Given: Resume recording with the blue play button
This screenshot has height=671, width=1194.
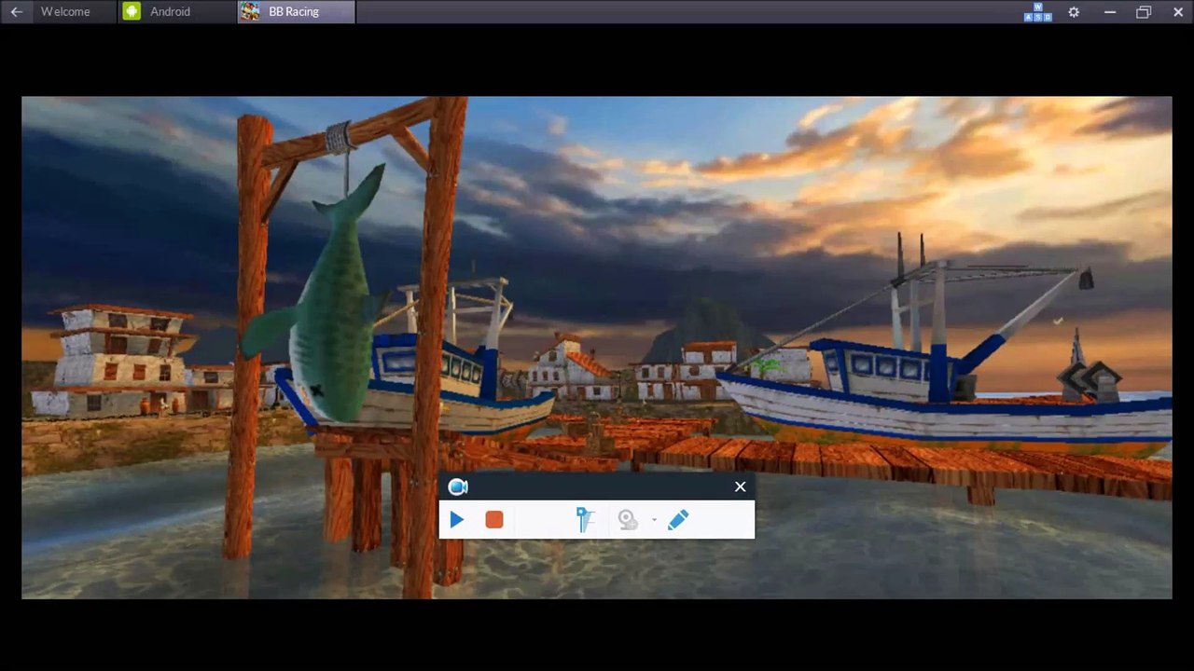Looking at the screenshot, I should 456,520.
